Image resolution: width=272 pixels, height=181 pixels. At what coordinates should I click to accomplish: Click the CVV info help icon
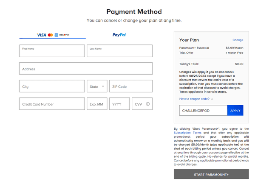tap(148, 104)
